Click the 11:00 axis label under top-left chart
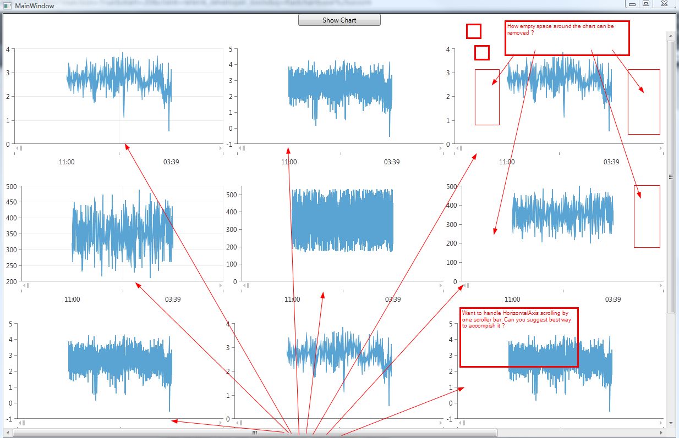Screen dimensions: 679x438 click(x=67, y=162)
